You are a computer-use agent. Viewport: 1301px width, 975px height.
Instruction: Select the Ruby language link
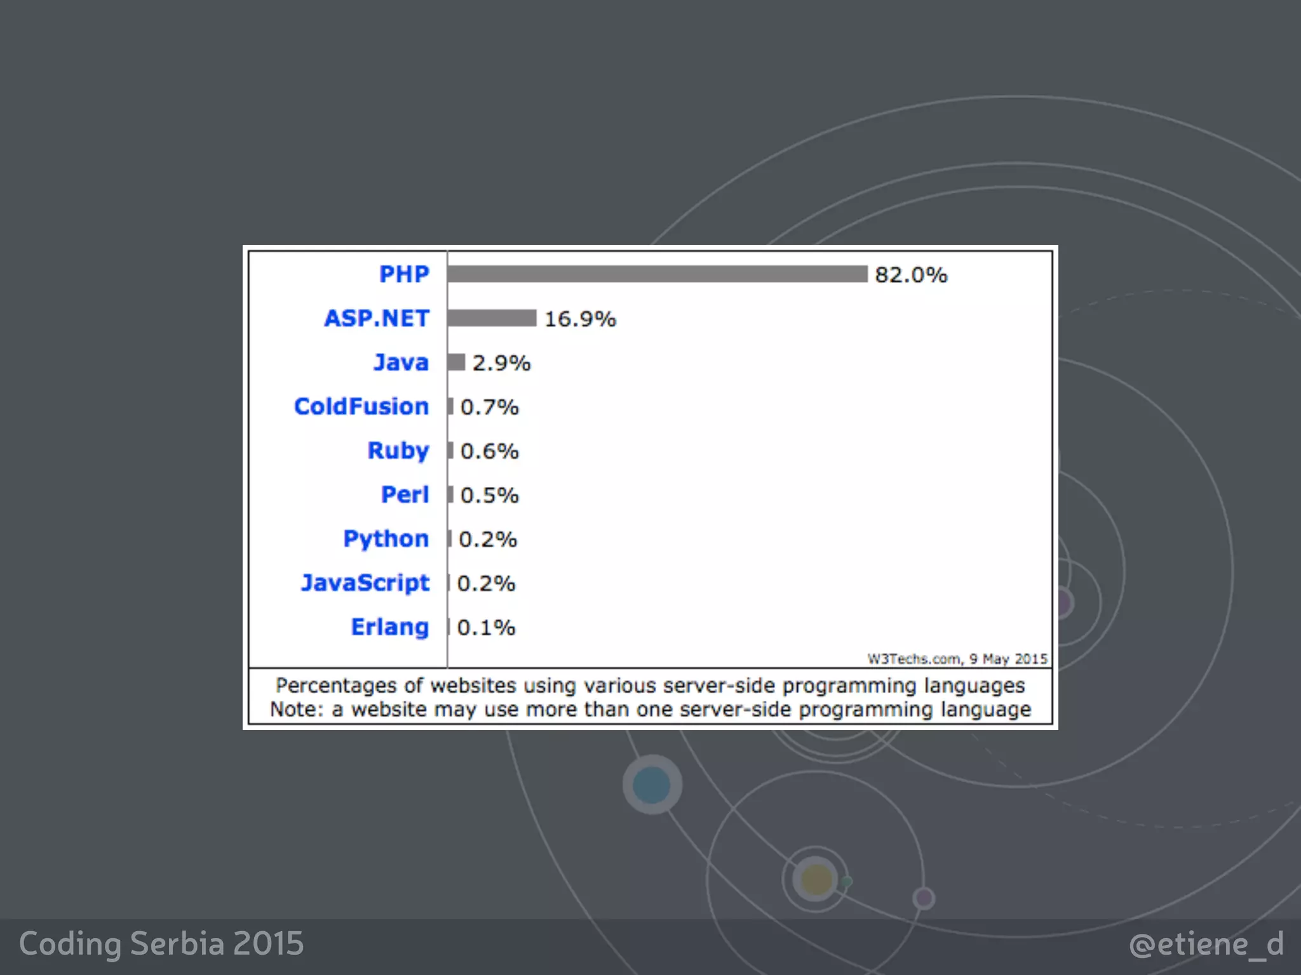click(x=398, y=451)
